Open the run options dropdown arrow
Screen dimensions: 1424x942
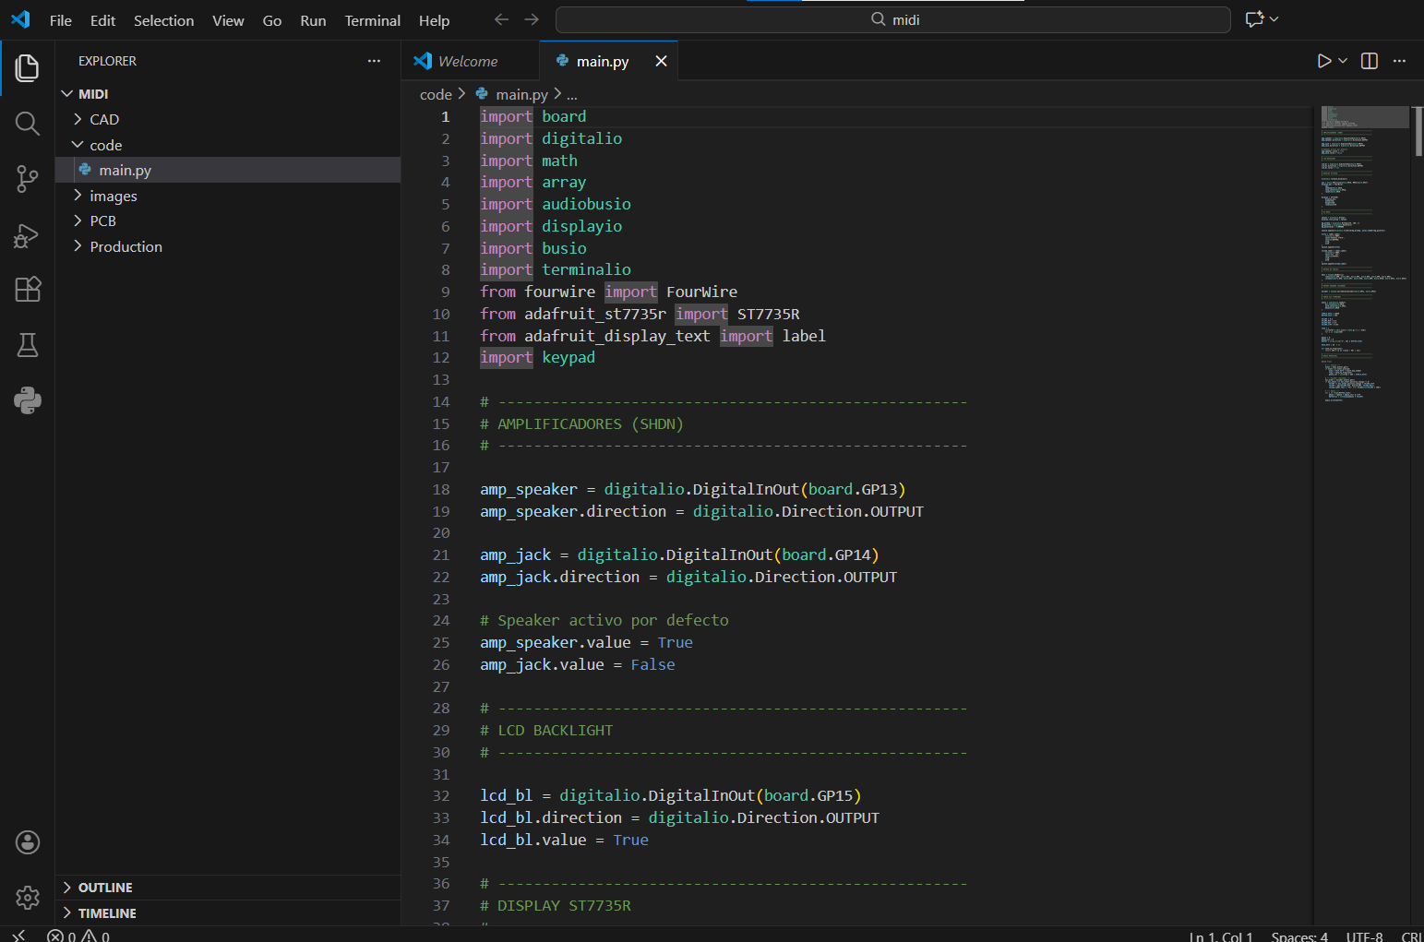[x=1344, y=61]
